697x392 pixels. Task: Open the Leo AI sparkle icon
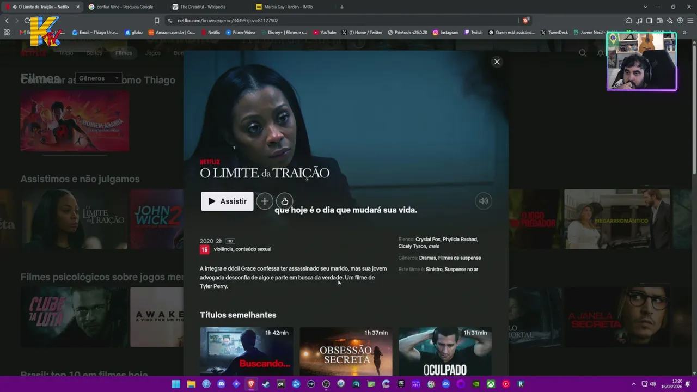[670, 21]
